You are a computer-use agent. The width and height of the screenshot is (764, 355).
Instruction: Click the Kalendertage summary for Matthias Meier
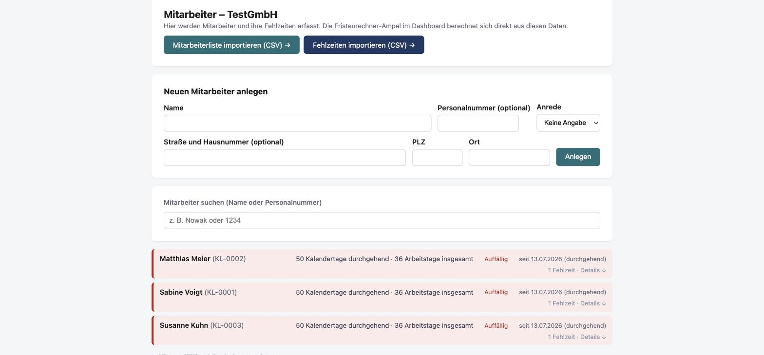point(384,259)
